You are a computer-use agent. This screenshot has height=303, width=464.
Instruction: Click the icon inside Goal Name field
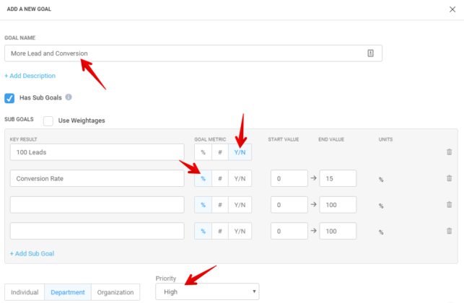tap(370, 53)
